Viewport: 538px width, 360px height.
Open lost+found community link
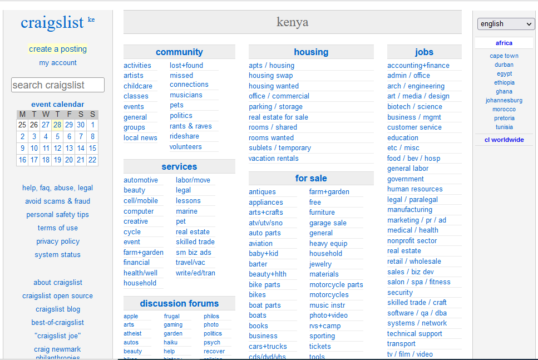[x=186, y=66]
